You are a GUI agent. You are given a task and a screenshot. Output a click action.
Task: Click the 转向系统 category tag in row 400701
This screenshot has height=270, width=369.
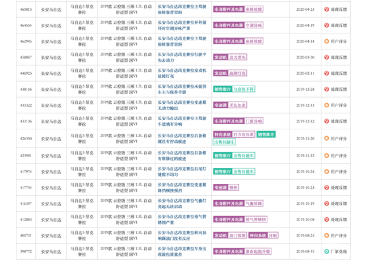click(258, 235)
